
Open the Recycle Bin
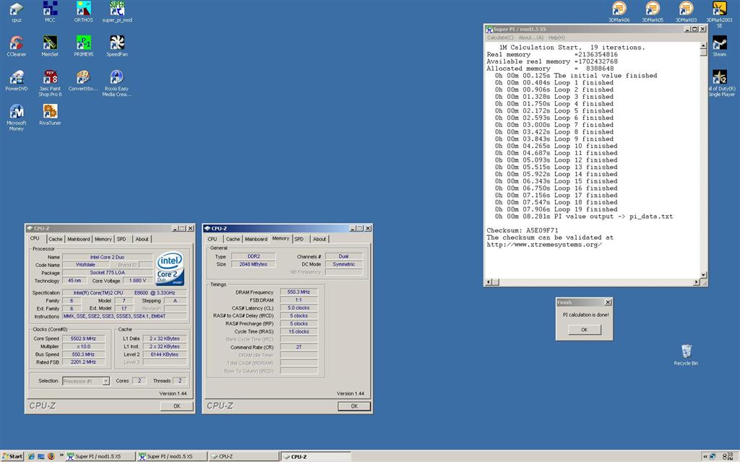687,354
